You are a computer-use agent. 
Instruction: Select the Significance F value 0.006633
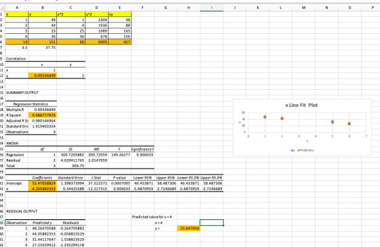(143, 155)
